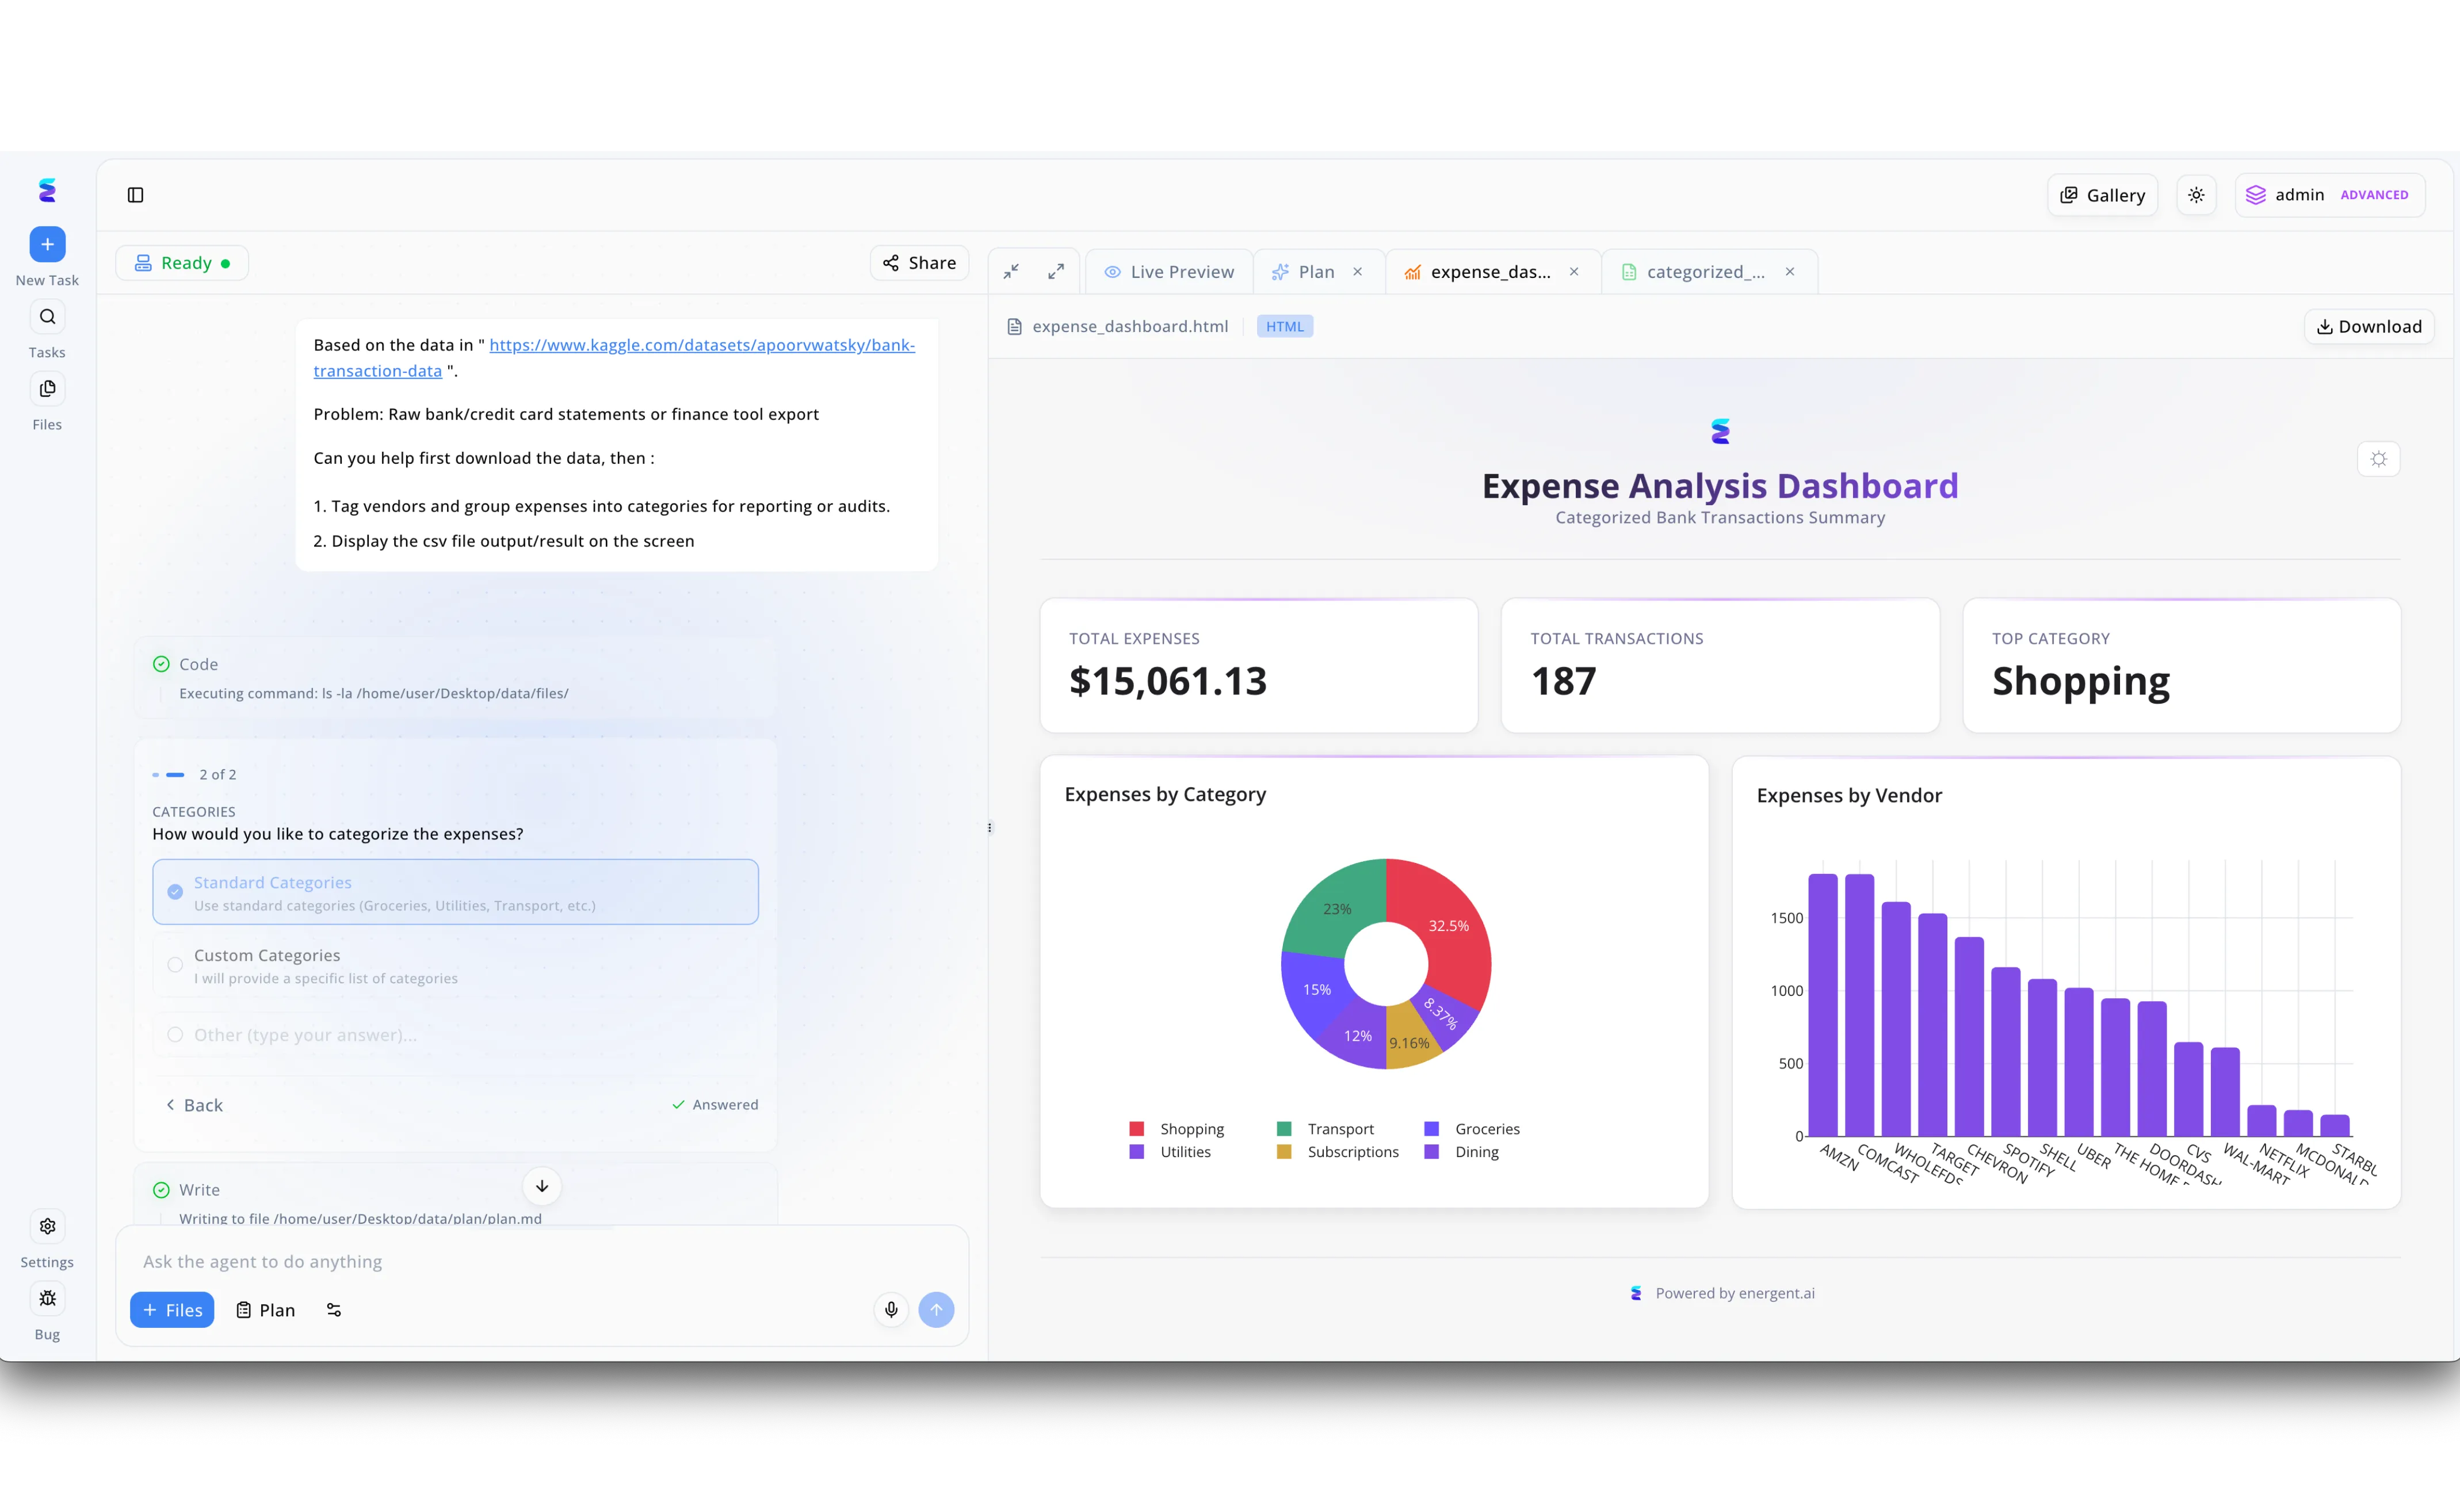Open Settings from the sidebar
Viewport: 2460px width, 1512px height.
click(x=47, y=1226)
